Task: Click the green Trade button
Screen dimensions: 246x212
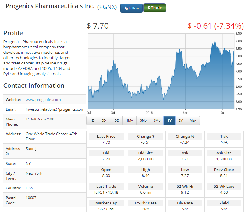Action: click(x=155, y=8)
